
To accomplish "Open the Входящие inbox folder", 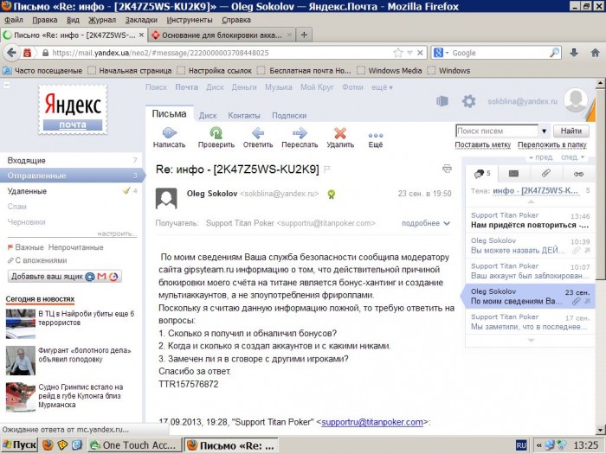I will pos(27,160).
